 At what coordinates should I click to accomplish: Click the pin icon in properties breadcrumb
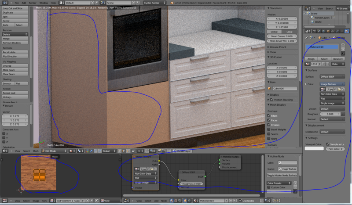306,38
